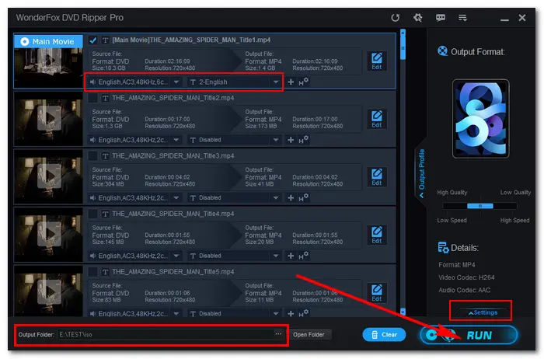This screenshot has height=359, width=544.
Task: Edit the Title2 clip
Action: (x=377, y=120)
